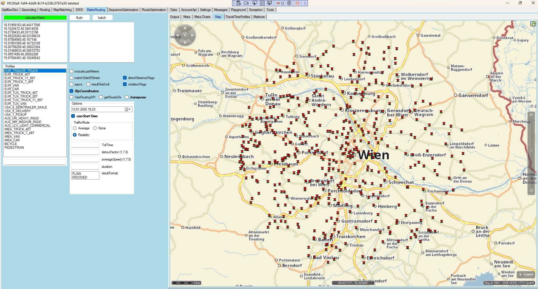Select the Average traffic mode
The image size is (538, 289).
coord(75,128)
